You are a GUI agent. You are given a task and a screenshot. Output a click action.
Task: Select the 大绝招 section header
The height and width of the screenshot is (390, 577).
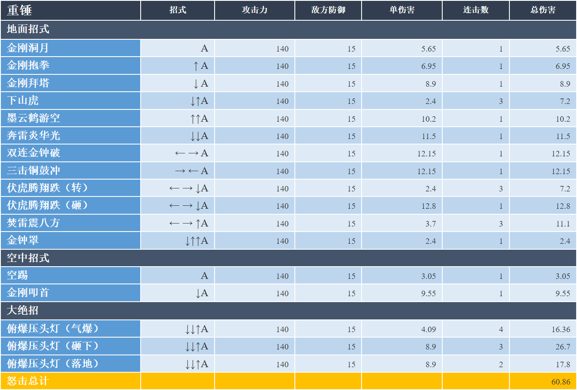tap(288, 311)
